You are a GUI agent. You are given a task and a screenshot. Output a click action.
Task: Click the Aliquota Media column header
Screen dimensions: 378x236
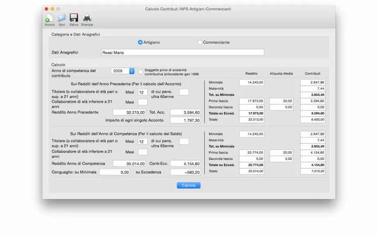(281, 73)
